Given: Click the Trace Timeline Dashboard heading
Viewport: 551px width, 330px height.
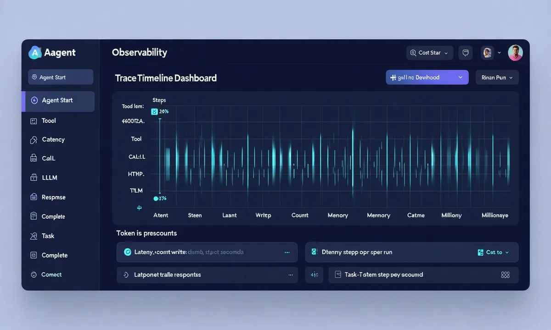Looking at the screenshot, I should (166, 78).
